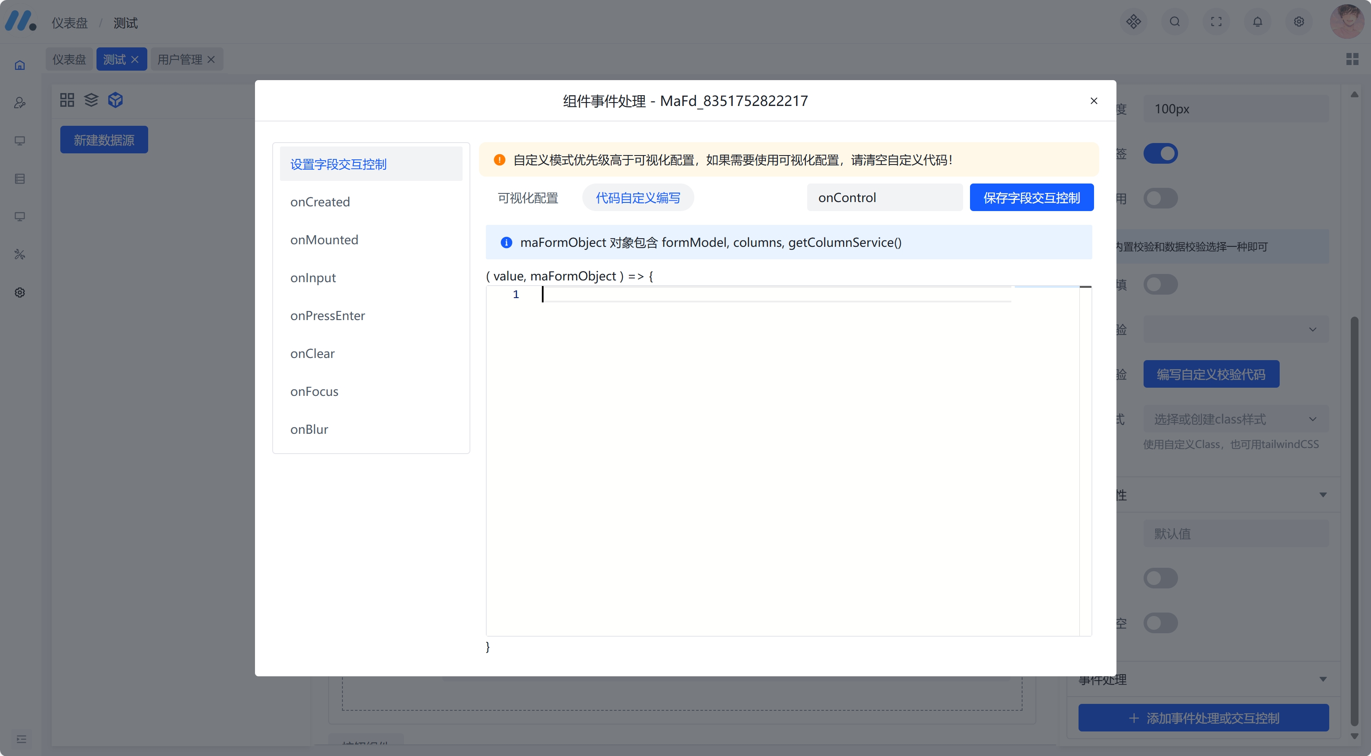The image size is (1371, 756).
Task: Enable the 用 toggle in right panel
Action: tap(1161, 198)
